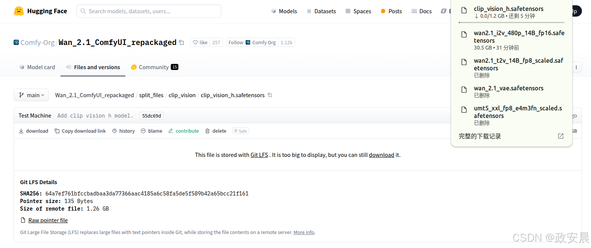Click the underlined download link in the LFS notice

pos(381,155)
